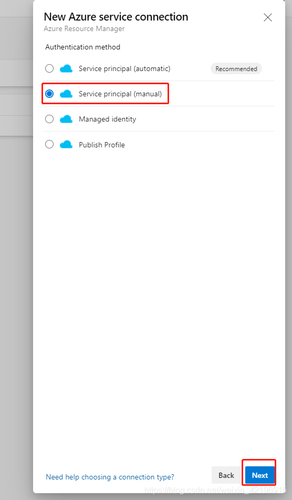Click cloud icon beside Publish Profile

tap(66, 145)
